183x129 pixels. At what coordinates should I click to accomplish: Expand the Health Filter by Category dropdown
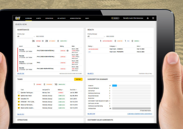(x=96, y=36)
